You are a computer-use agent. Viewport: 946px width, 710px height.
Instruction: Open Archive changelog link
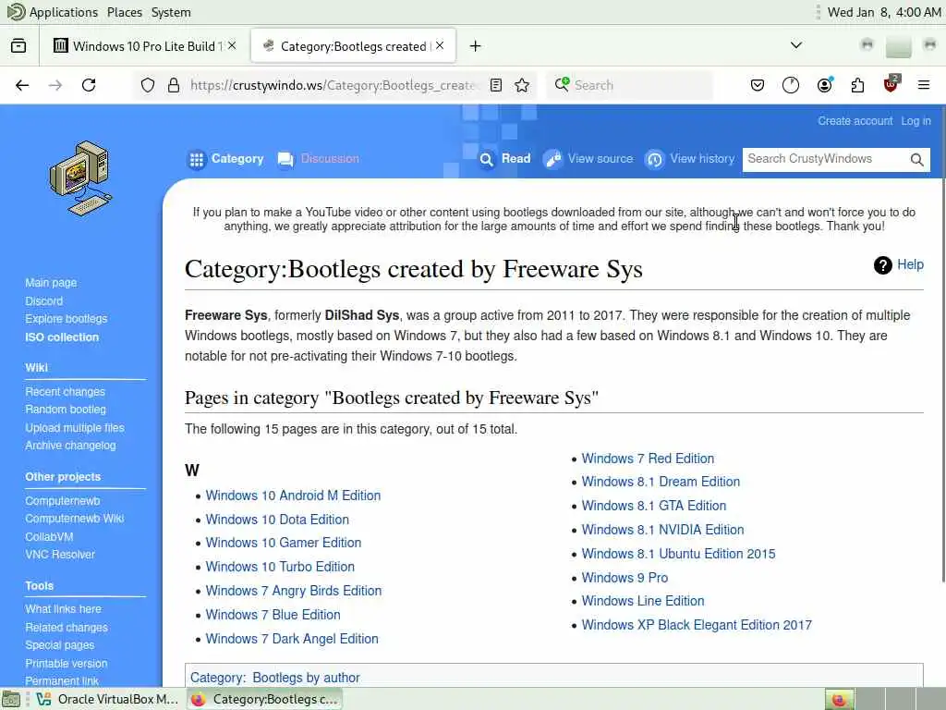click(x=70, y=445)
